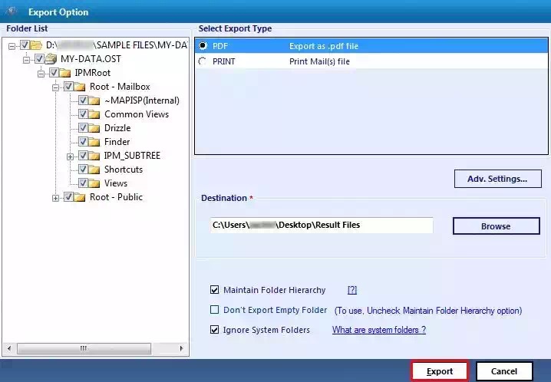This screenshot has width=551, height=382.
Task: Click the IPMRoot folder icon
Action: pos(65,73)
